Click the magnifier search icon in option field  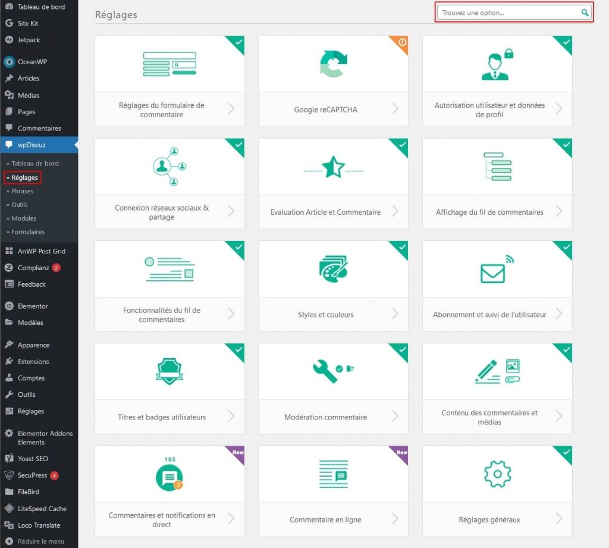pos(585,12)
